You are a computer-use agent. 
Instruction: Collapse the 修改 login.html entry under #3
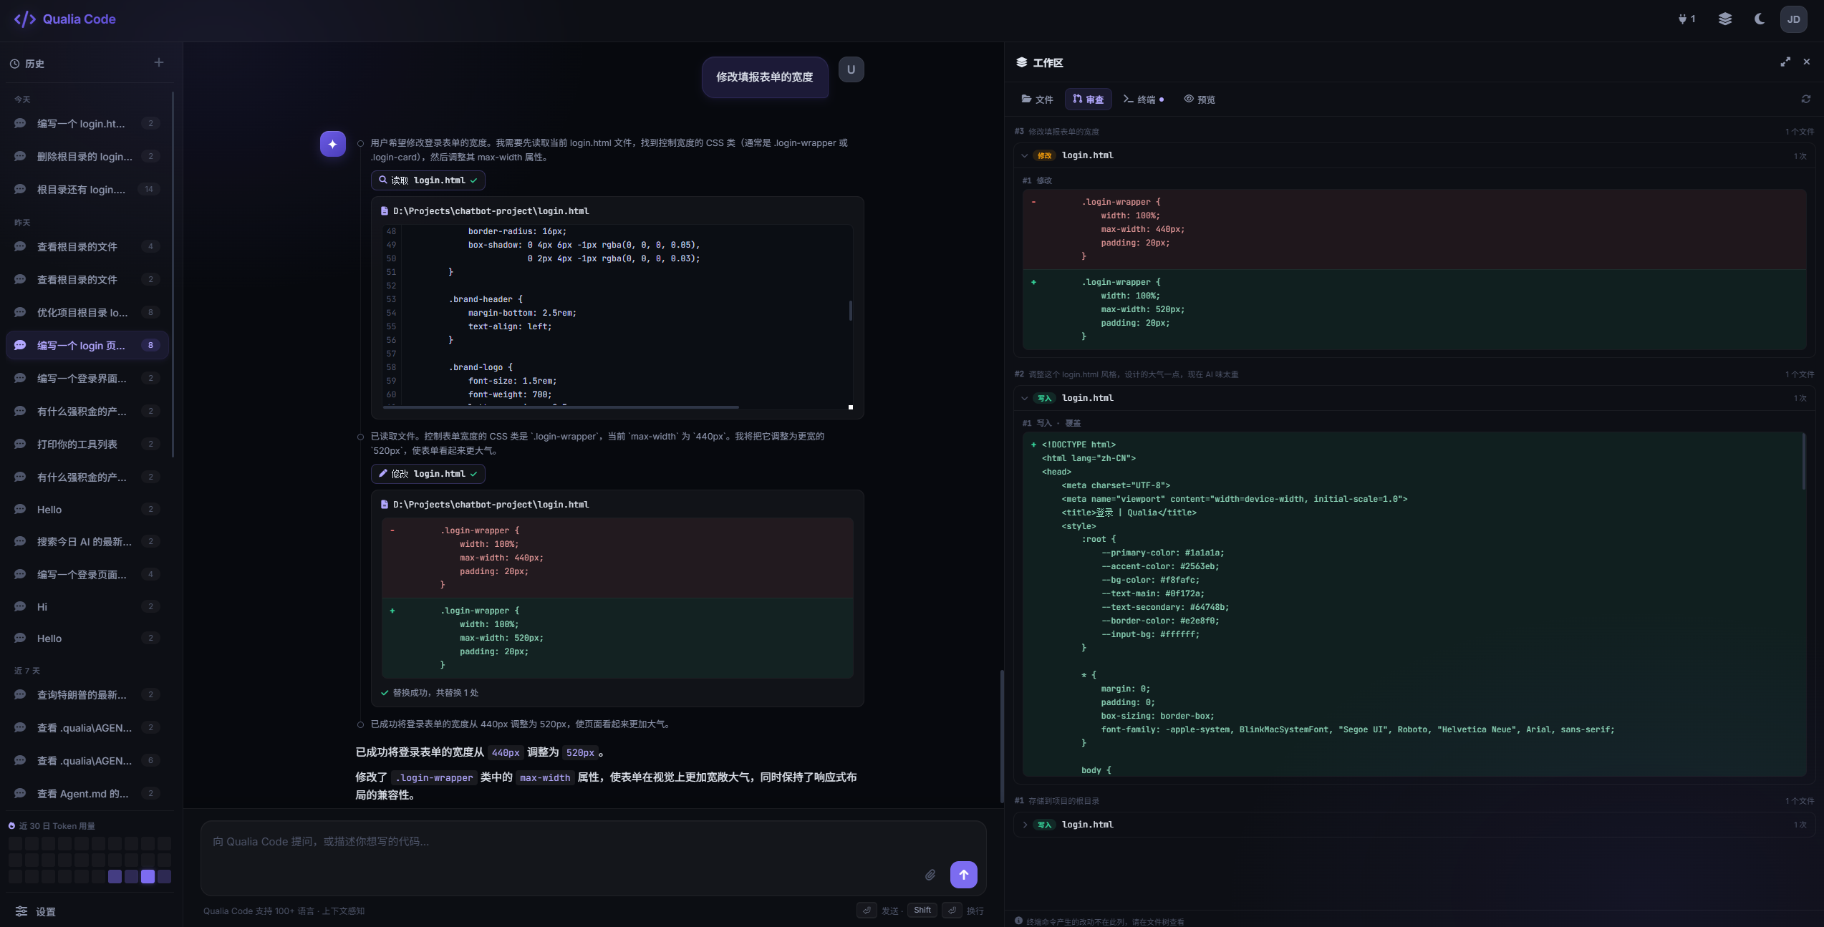pyautogui.click(x=1025, y=155)
